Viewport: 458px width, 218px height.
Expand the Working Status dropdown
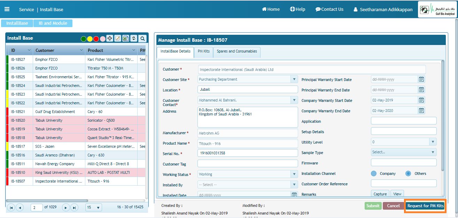pyautogui.click(x=294, y=174)
